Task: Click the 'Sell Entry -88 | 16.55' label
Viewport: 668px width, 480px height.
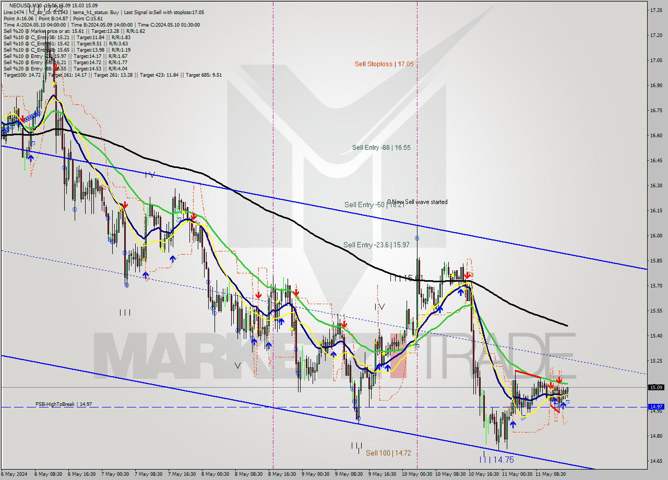Action: coord(381,148)
